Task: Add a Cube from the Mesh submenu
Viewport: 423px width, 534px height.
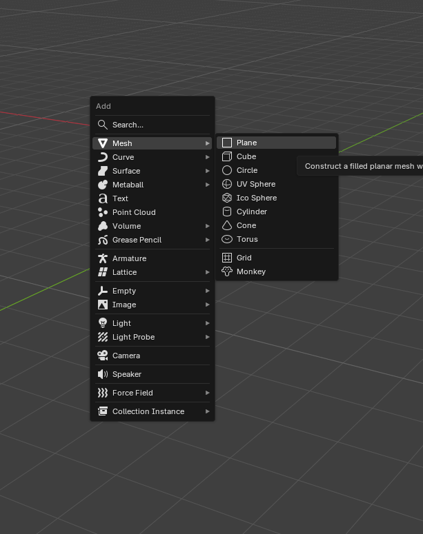Action: [x=276, y=156]
